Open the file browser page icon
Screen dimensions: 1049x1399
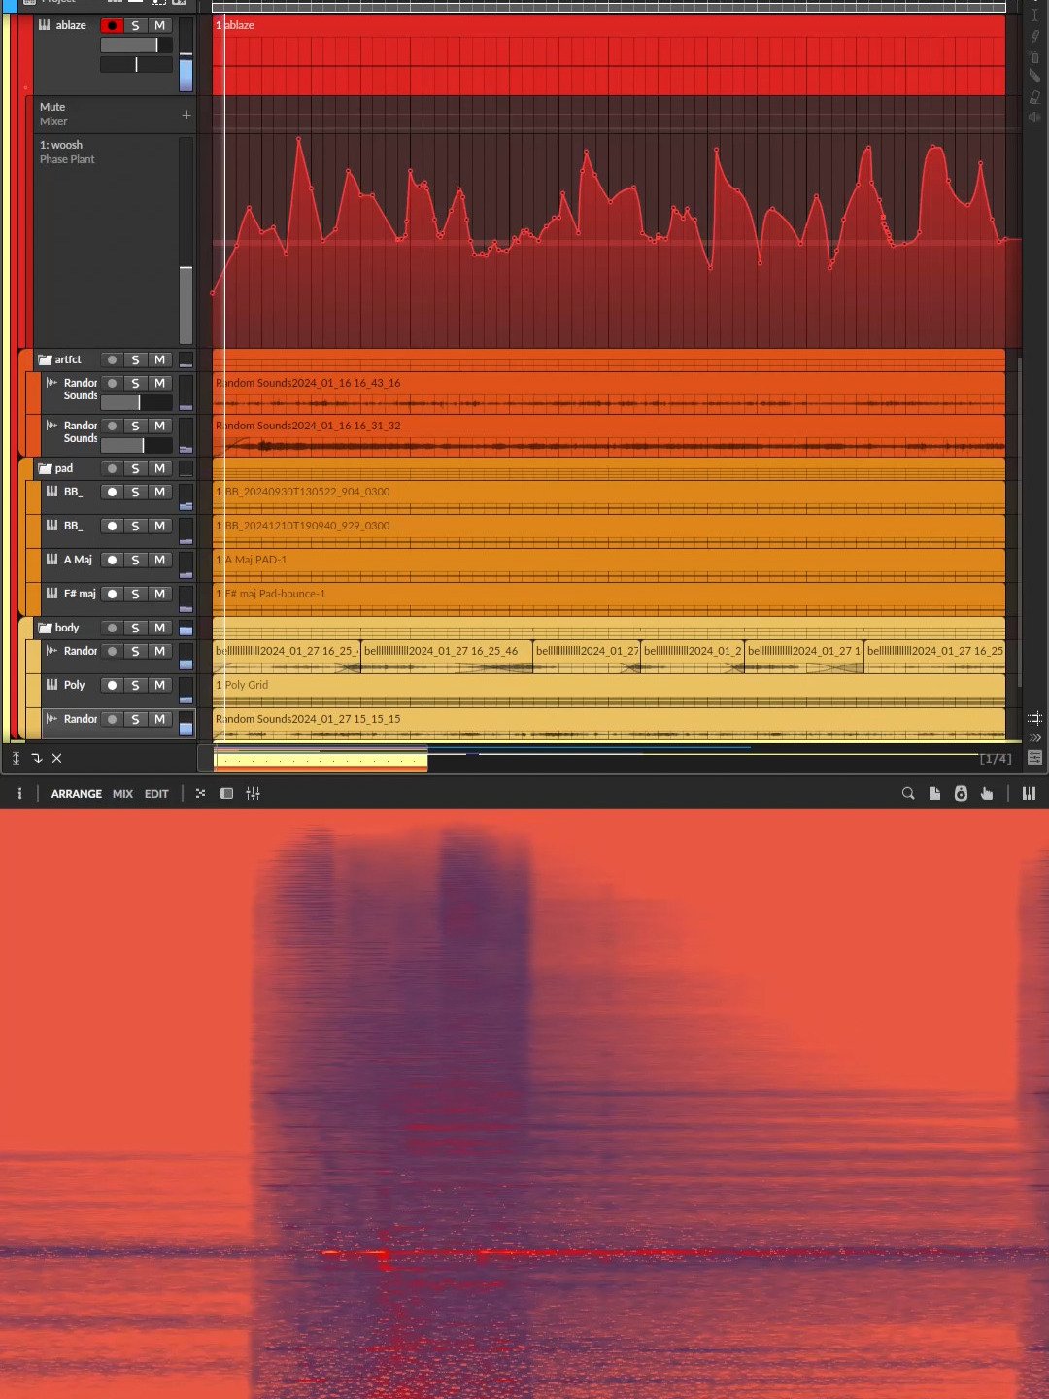(934, 794)
